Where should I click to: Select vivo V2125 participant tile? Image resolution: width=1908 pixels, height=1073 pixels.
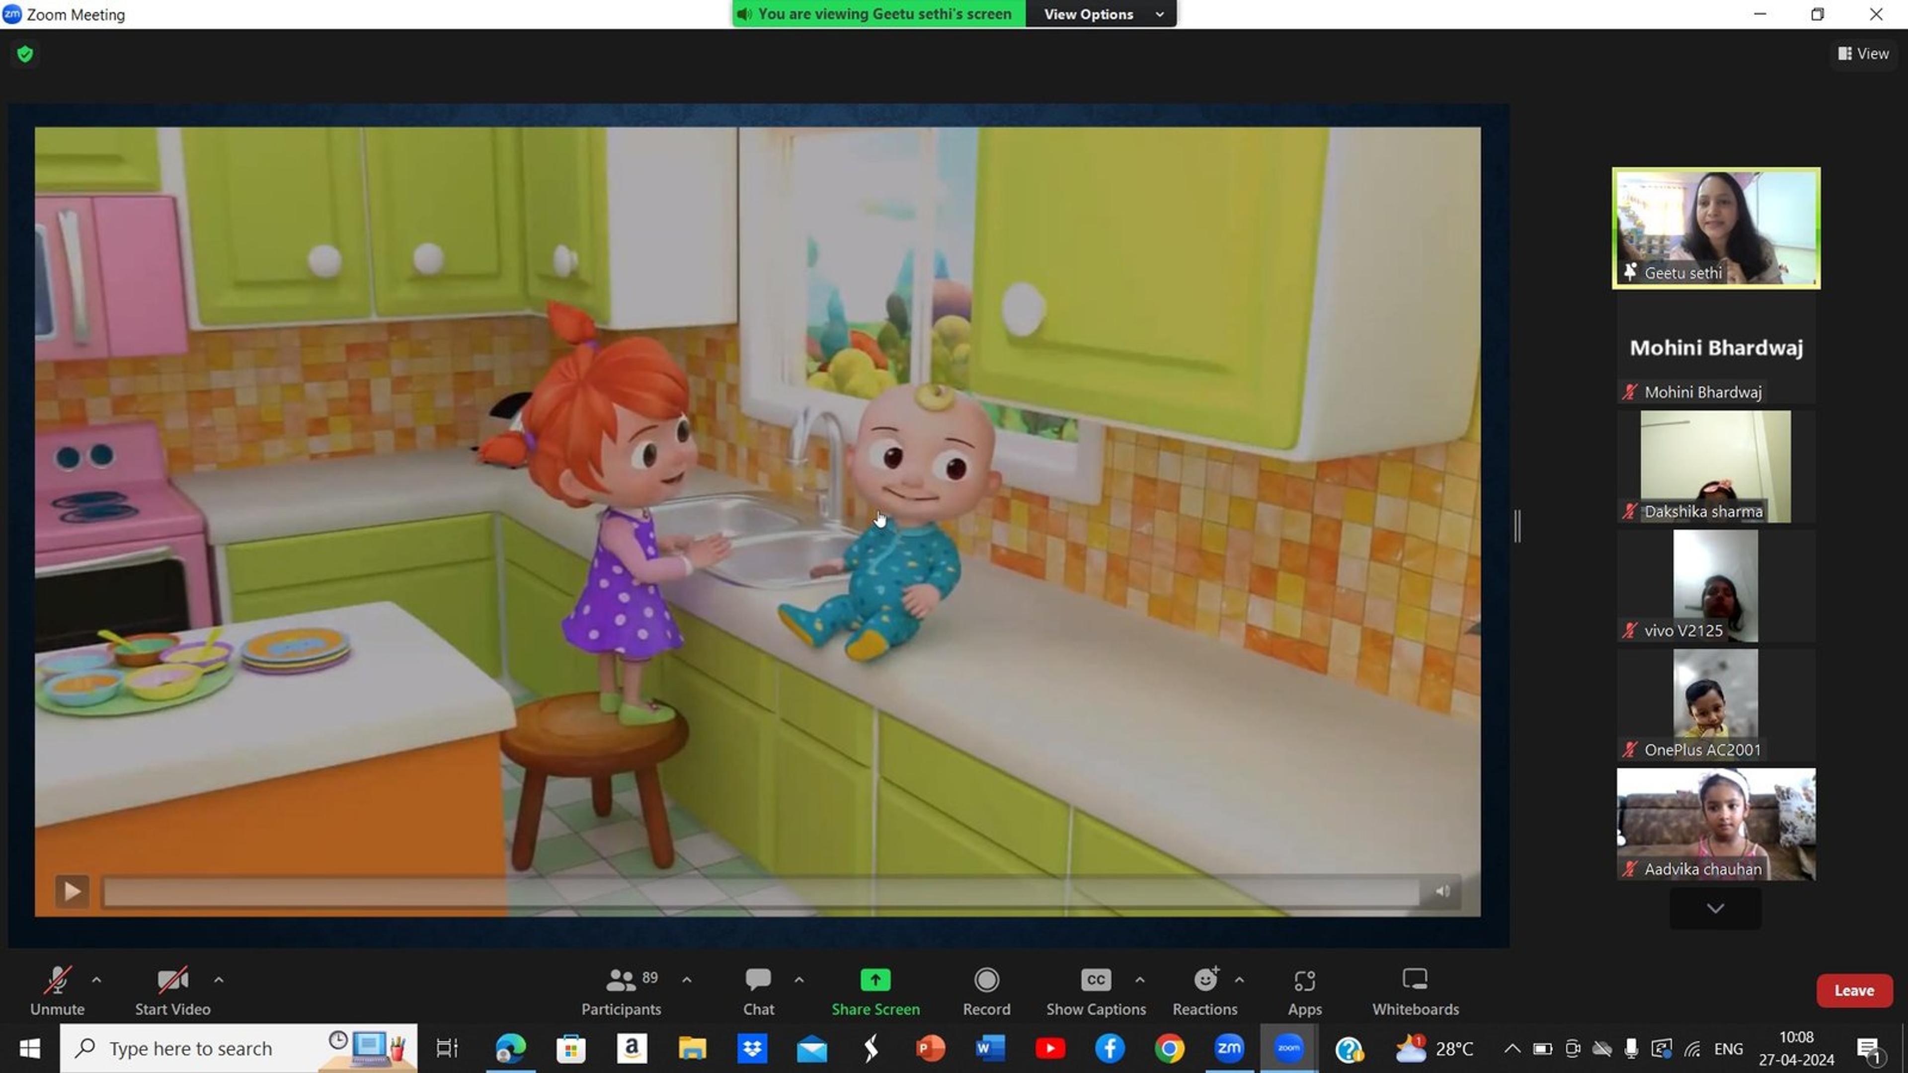point(1715,586)
